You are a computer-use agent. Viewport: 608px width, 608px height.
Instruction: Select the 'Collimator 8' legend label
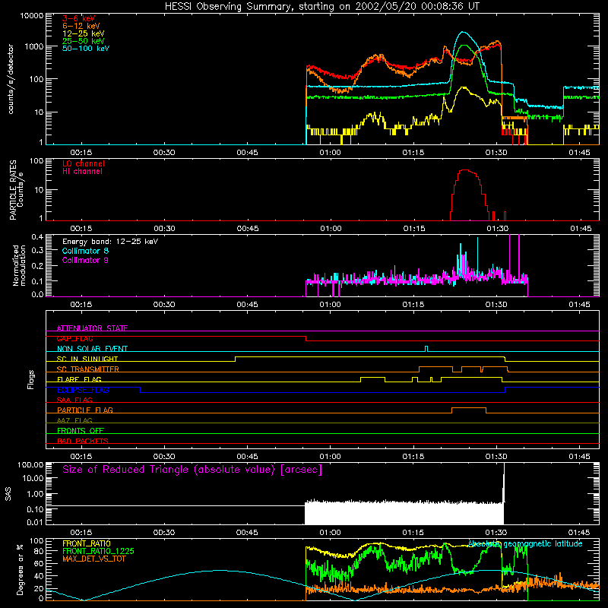[x=85, y=251]
